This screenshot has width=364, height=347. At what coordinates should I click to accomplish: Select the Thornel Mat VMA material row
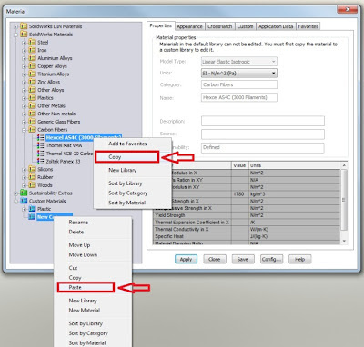click(x=64, y=145)
